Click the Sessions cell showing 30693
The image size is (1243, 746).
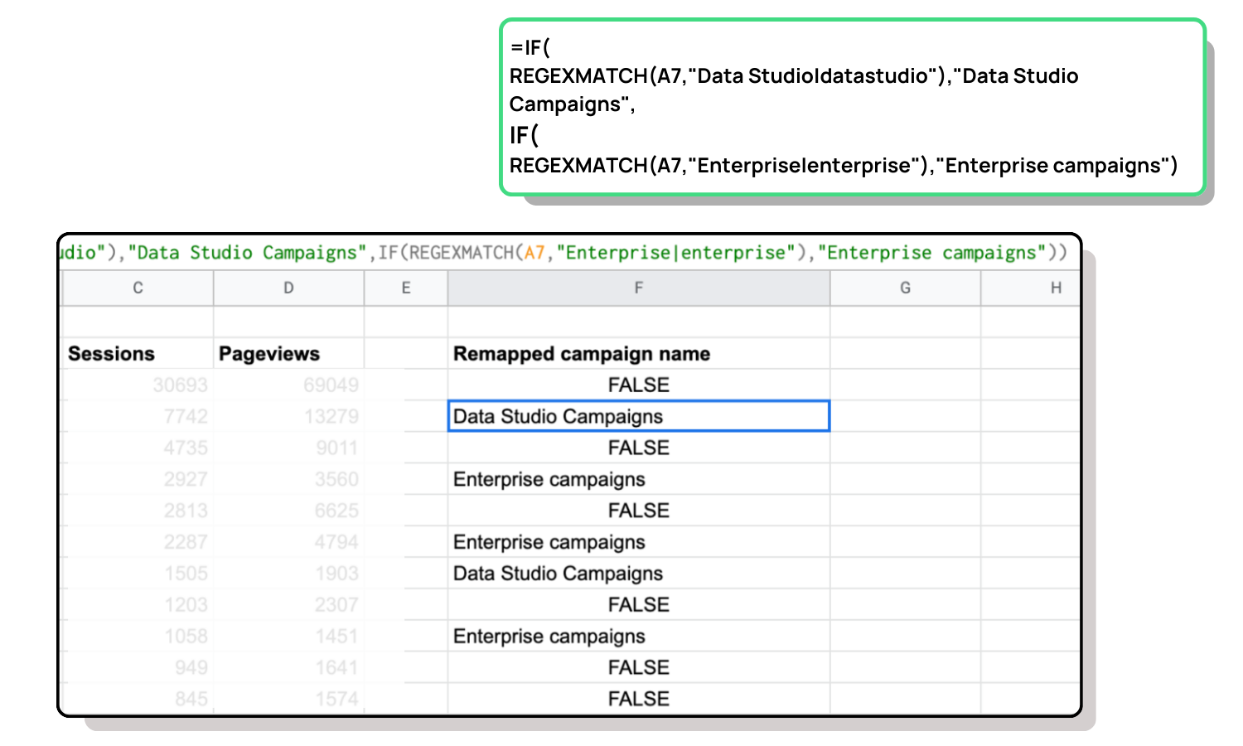point(137,385)
